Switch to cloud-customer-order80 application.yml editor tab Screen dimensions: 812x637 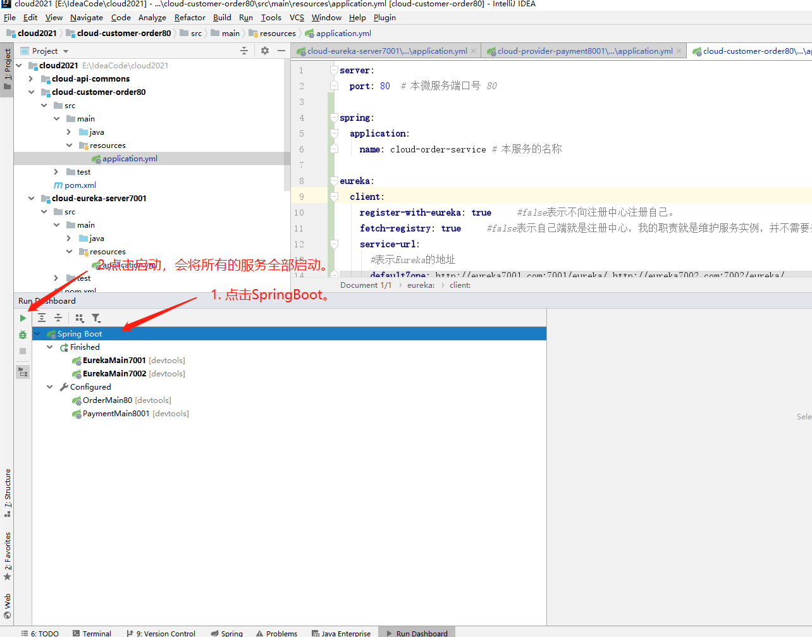coord(751,51)
